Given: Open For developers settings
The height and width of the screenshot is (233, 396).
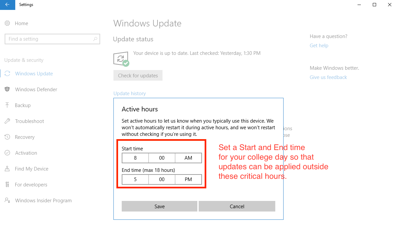Looking at the screenshot, I should [x=31, y=185].
